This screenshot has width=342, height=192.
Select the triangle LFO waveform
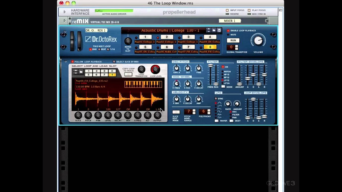[x=219, y=103]
